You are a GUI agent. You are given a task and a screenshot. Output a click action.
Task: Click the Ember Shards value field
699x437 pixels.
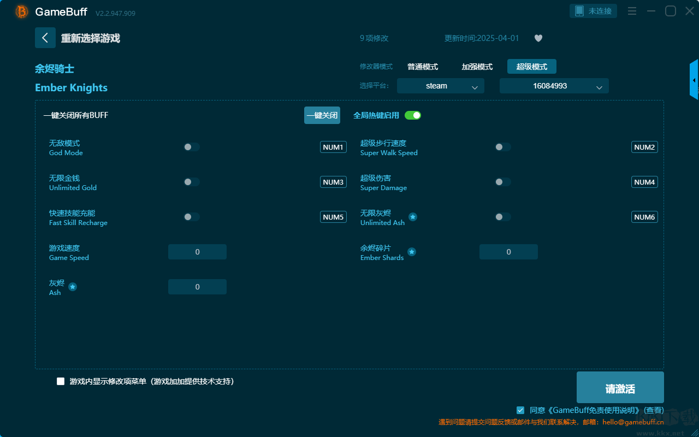pos(508,252)
